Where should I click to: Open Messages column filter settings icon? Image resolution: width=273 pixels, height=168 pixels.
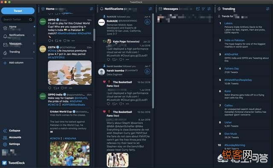209,9
